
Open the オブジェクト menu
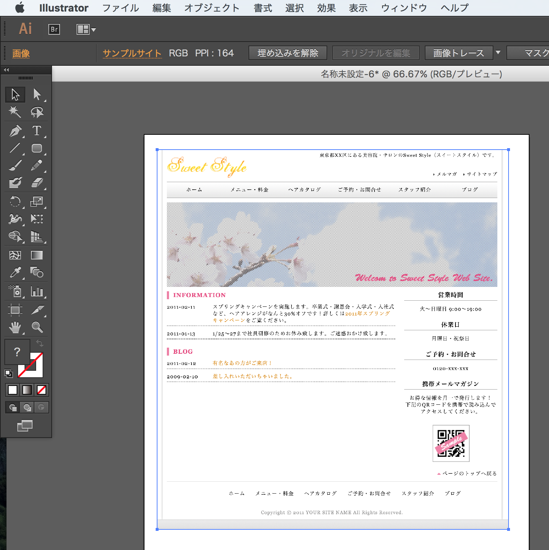pyautogui.click(x=212, y=8)
